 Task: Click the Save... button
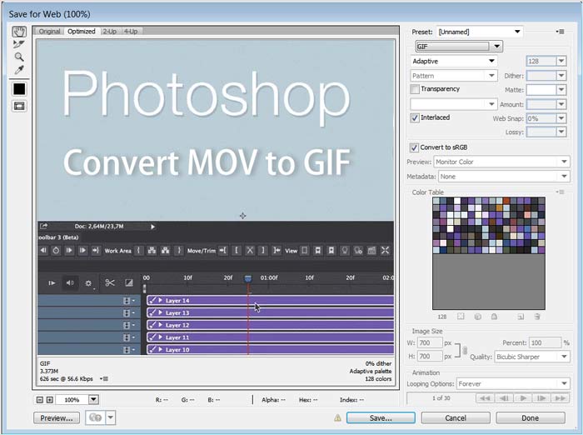381,418
